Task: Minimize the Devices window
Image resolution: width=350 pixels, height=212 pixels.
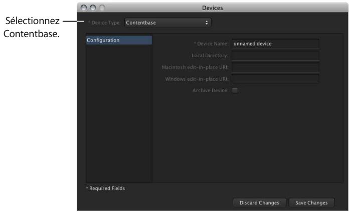Action: (93, 8)
